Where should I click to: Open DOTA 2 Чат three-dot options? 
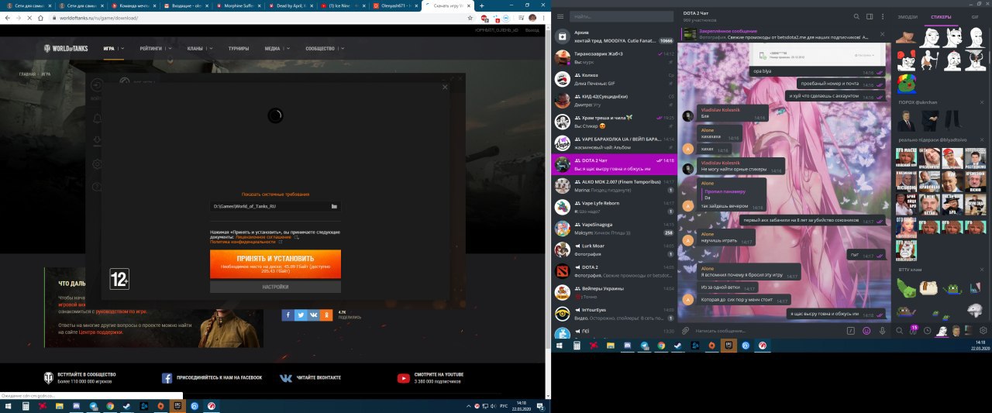[883, 16]
